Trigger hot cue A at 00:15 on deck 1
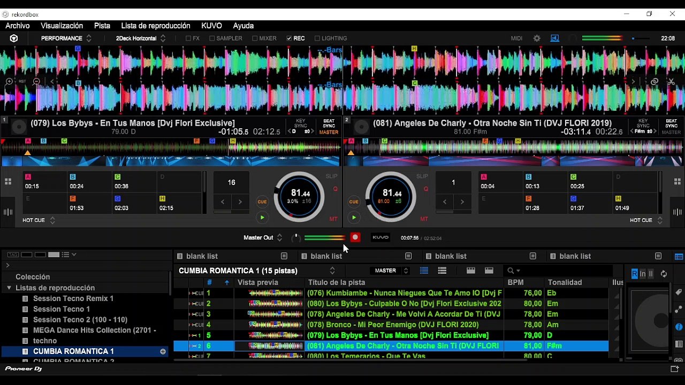This screenshot has height=385, width=685. (x=45, y=182)
